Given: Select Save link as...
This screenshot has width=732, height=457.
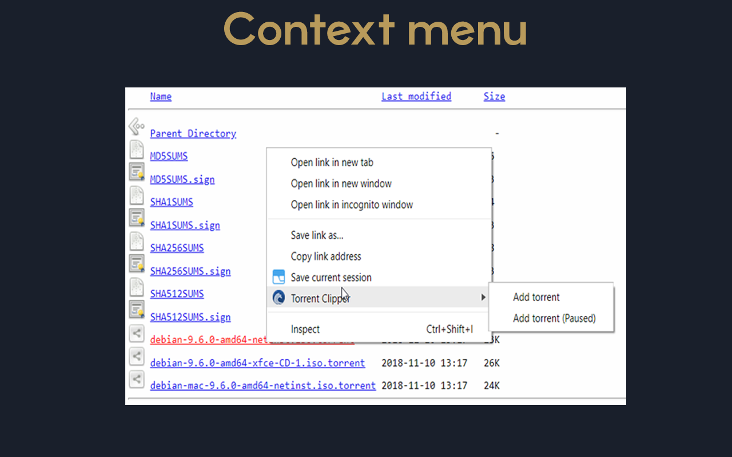Looking at the screenshot, I should [317, 235].
